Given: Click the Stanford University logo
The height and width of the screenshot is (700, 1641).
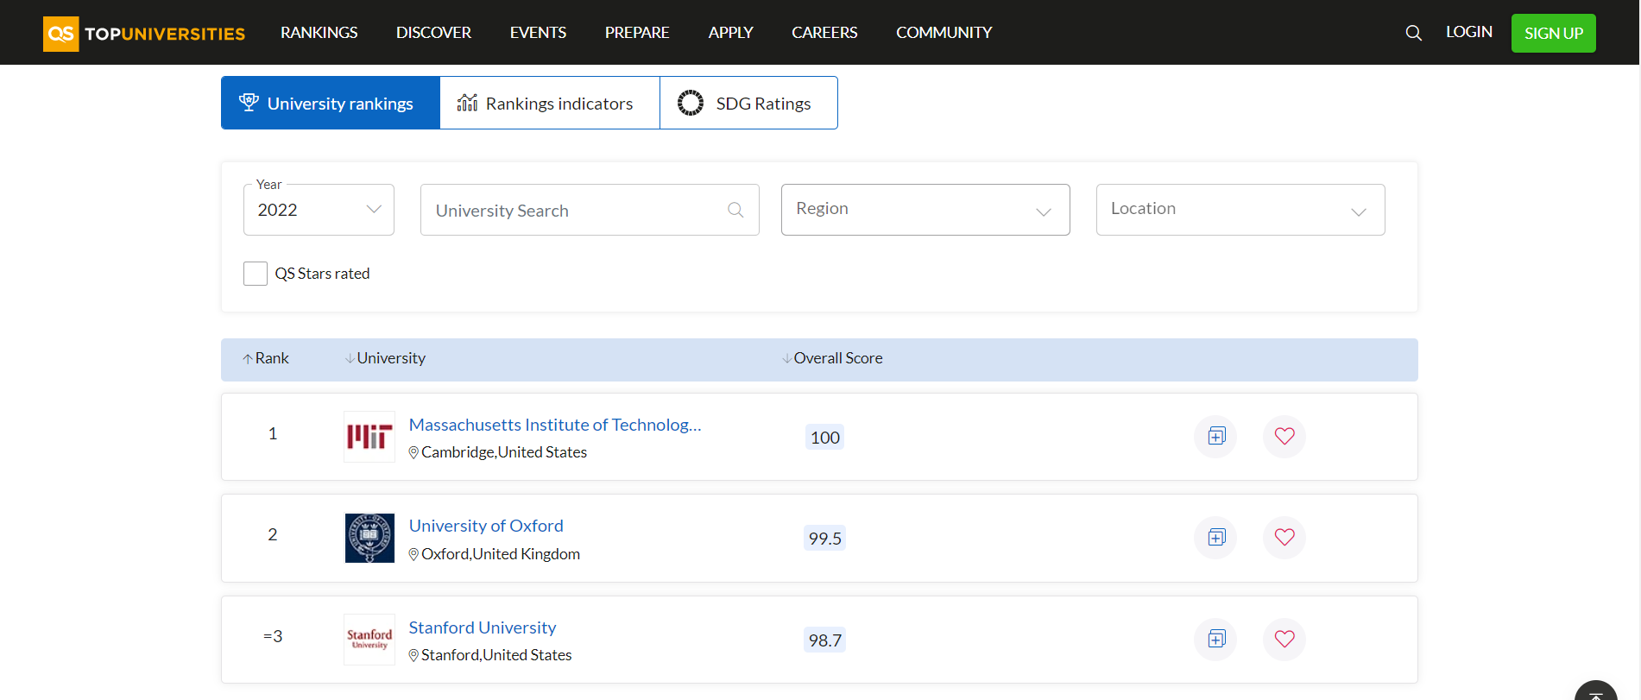Looking at the screenshot, I should pos(369,639).
